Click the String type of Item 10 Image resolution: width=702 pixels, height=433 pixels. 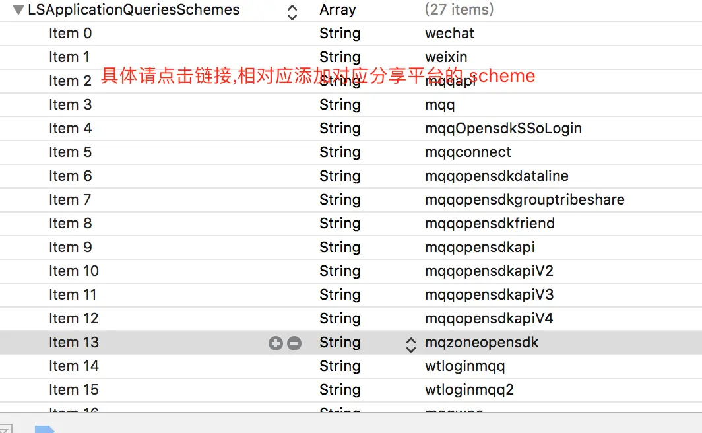point(340,271)
